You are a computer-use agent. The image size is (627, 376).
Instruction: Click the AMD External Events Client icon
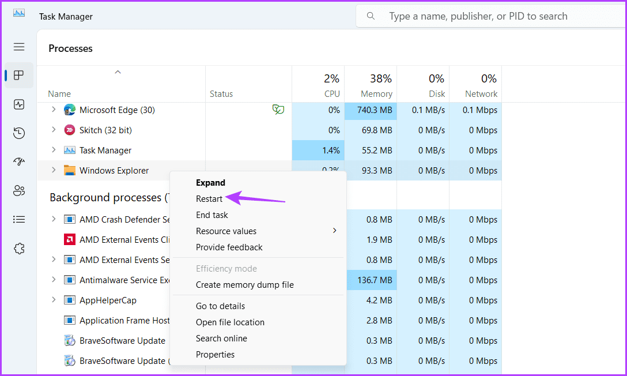pyautogui.click(x=70, y=239)
